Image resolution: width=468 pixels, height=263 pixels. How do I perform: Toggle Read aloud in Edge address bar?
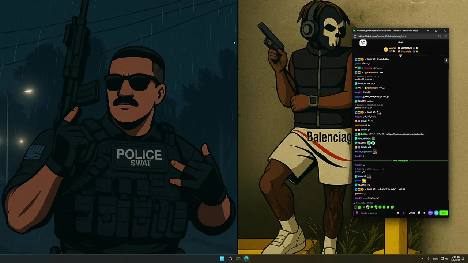pos(445,37)
